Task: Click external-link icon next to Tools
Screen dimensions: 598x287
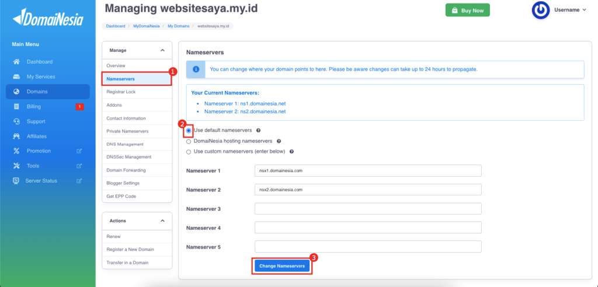Action: [x=79, y=166]
